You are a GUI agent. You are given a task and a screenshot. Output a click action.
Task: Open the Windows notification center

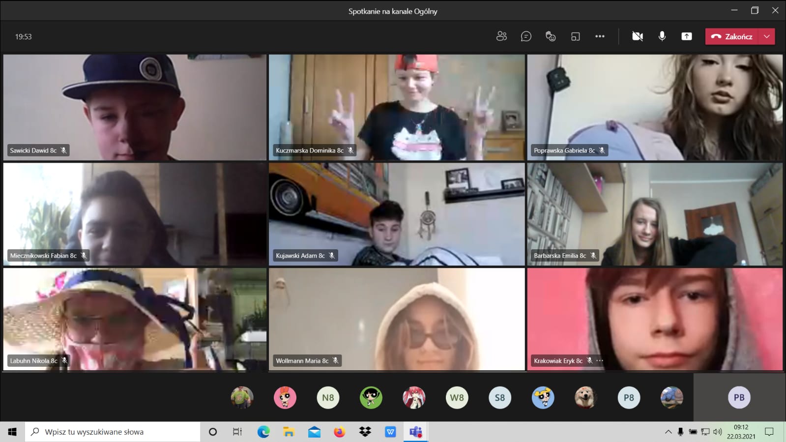pyautogui.click(x=769, y=432)
